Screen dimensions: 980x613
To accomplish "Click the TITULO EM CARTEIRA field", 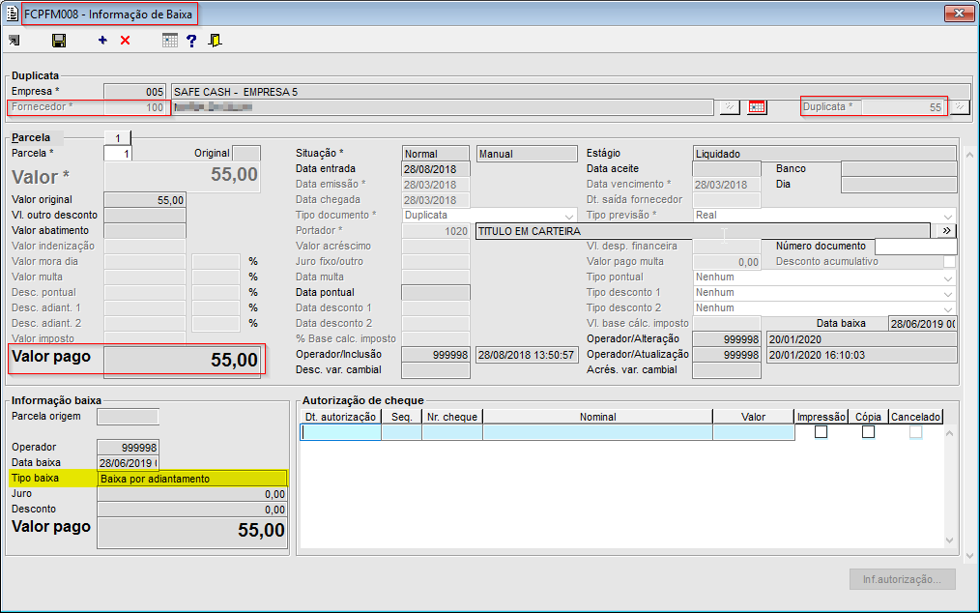I will click(703, 231).
